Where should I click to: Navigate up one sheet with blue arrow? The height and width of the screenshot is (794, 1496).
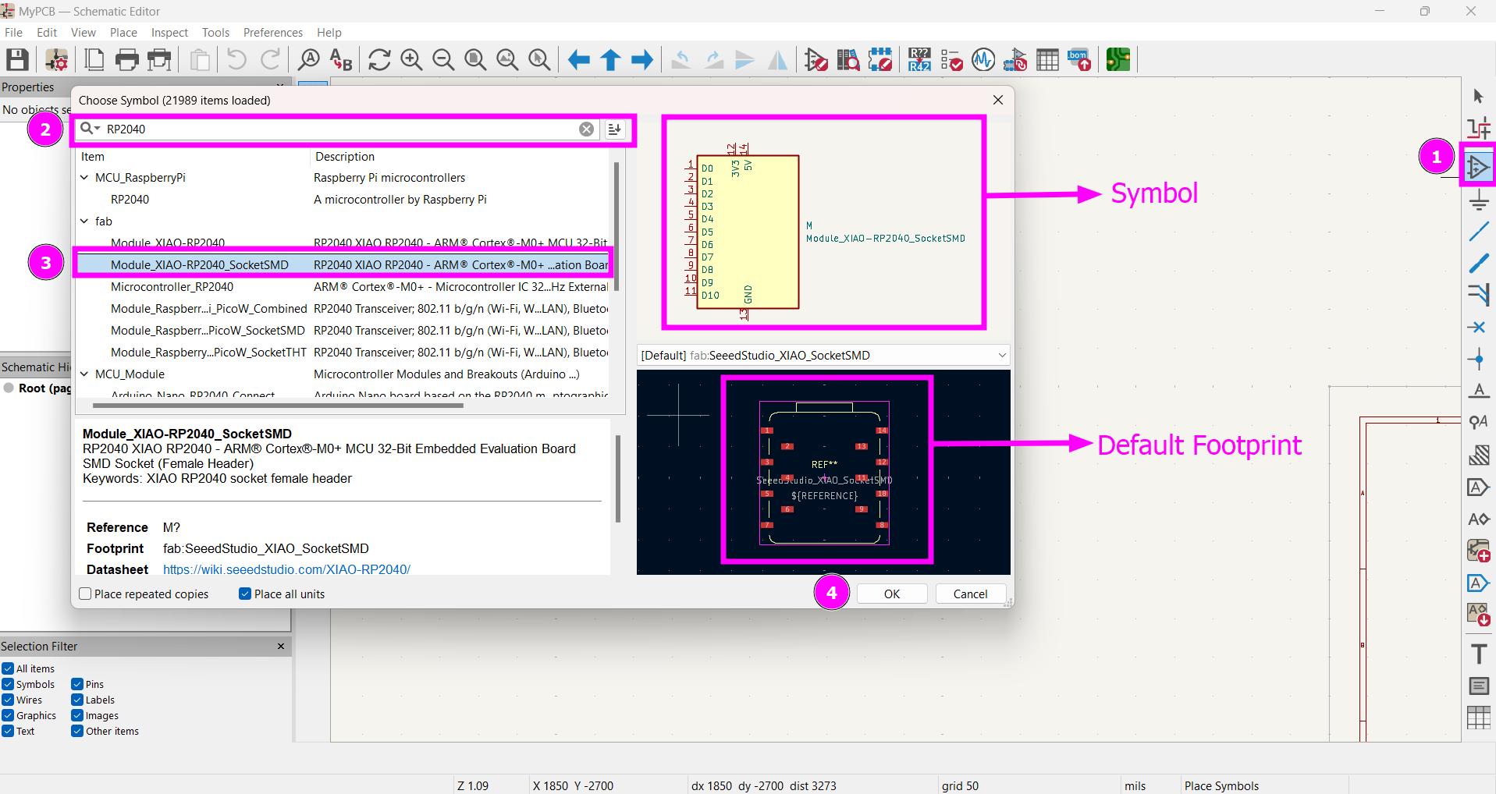tap(610, 60)
